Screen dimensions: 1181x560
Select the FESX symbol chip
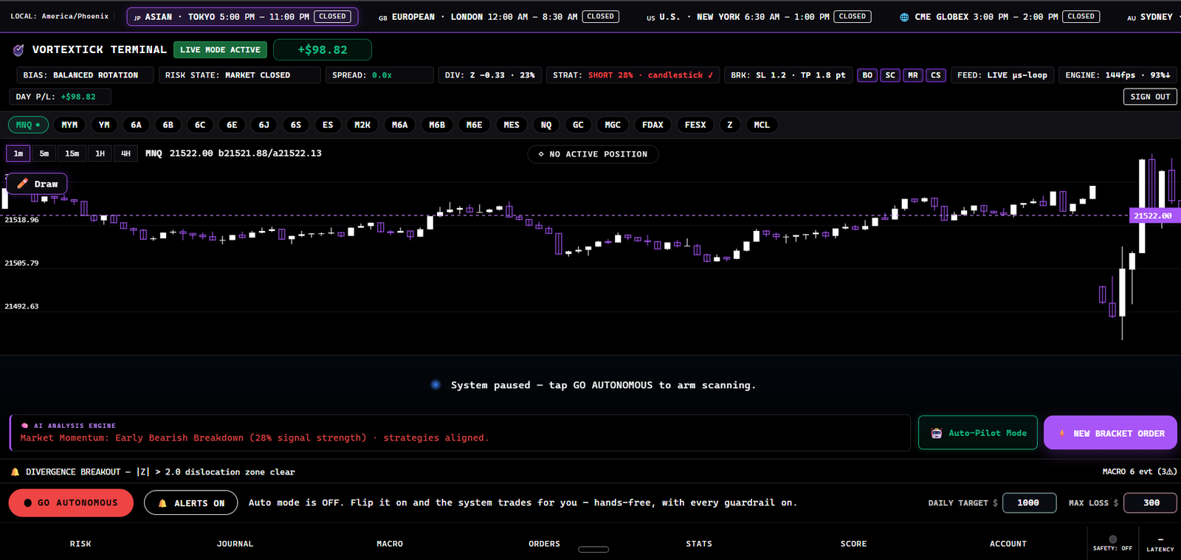pyautogui.click(x=695, y=125)
